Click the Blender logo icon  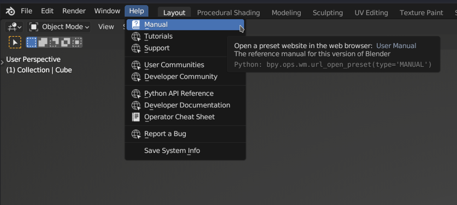pos(11,11)
